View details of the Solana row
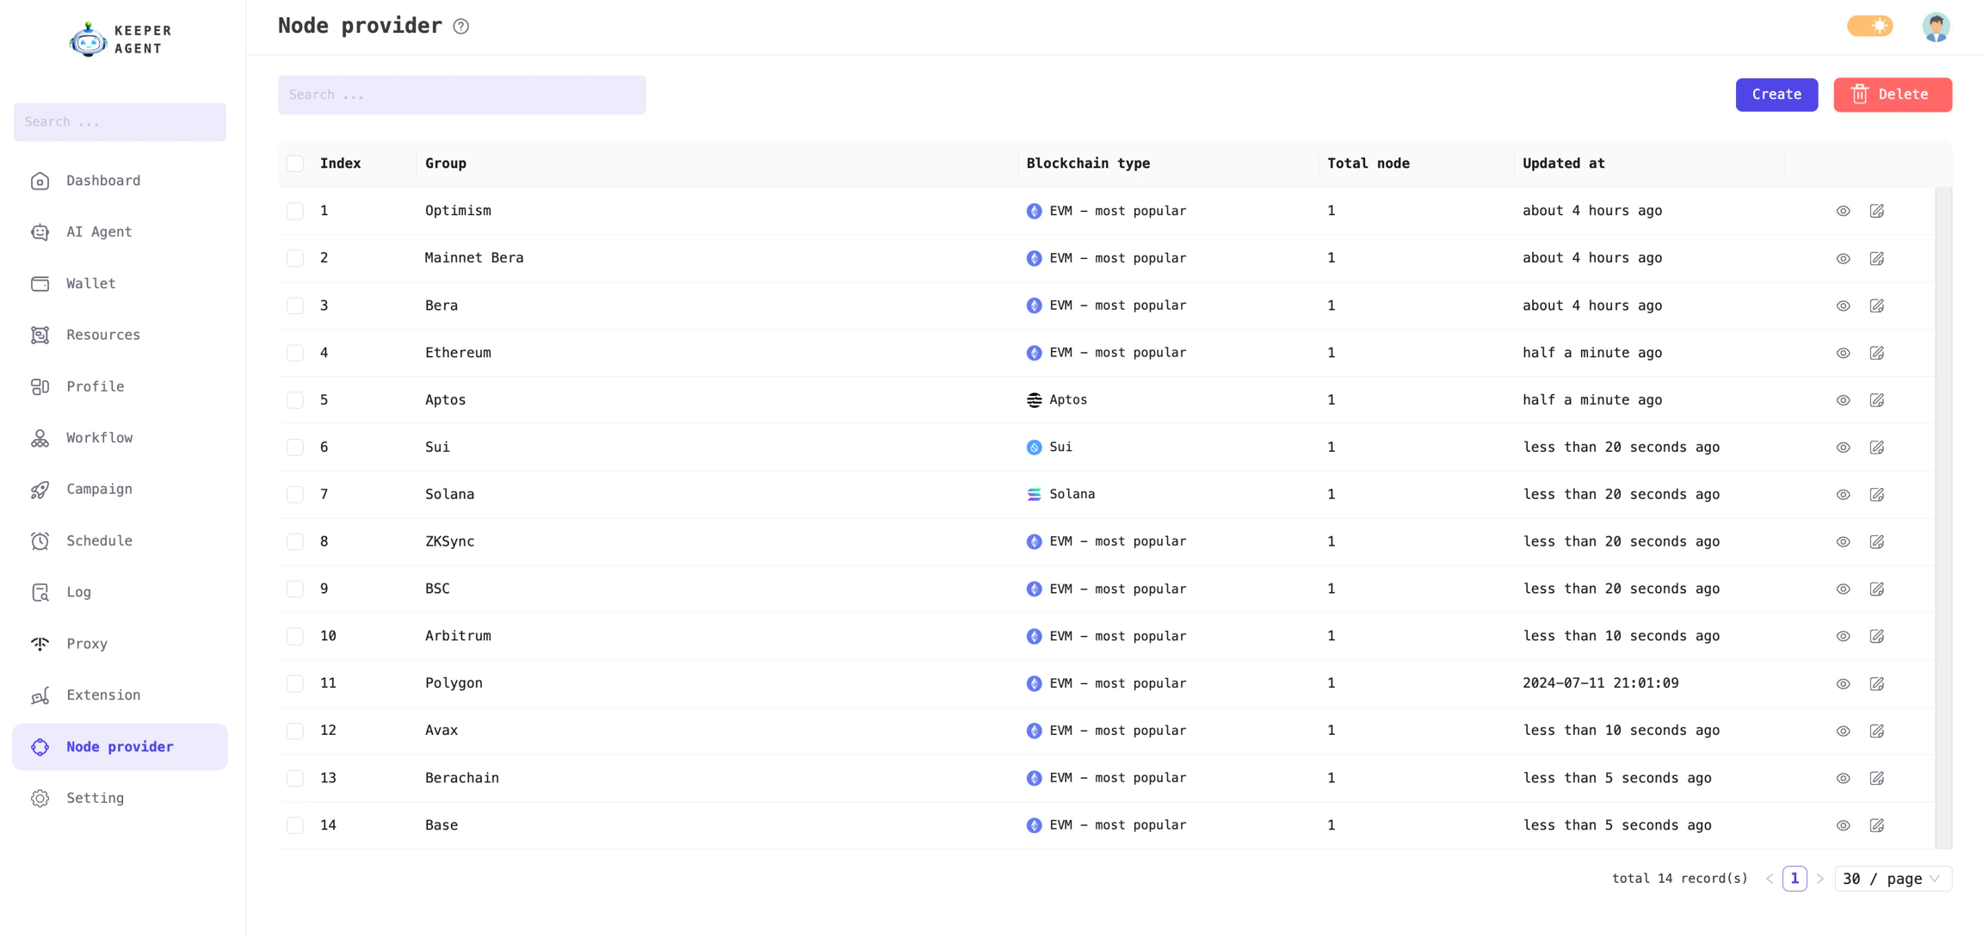 pos(1844,494)
